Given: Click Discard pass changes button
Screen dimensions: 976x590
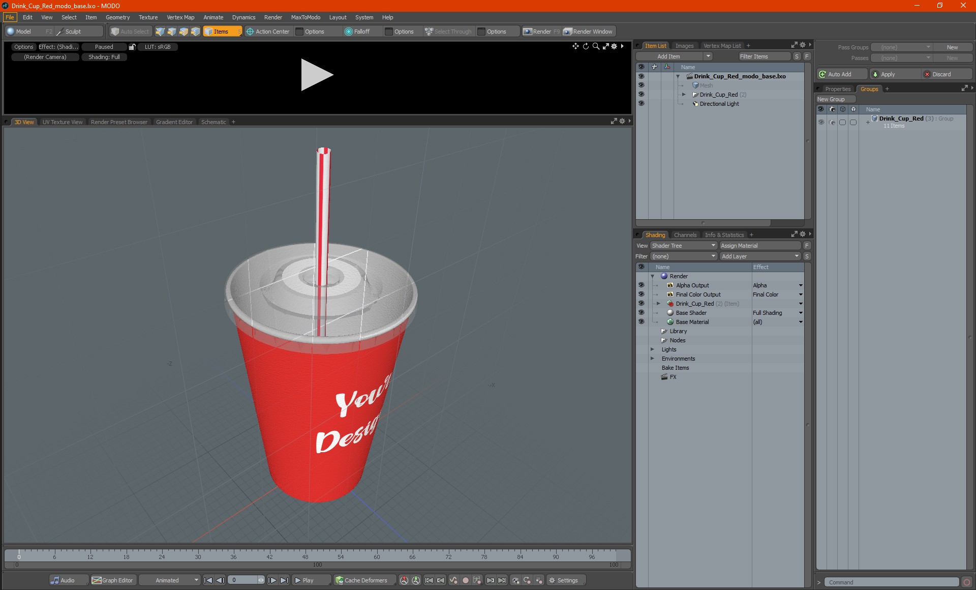Looking at the screenshot, I should click(947, 74).
